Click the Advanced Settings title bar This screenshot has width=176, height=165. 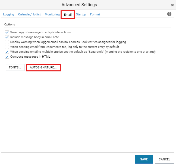(x=79, y=5)
